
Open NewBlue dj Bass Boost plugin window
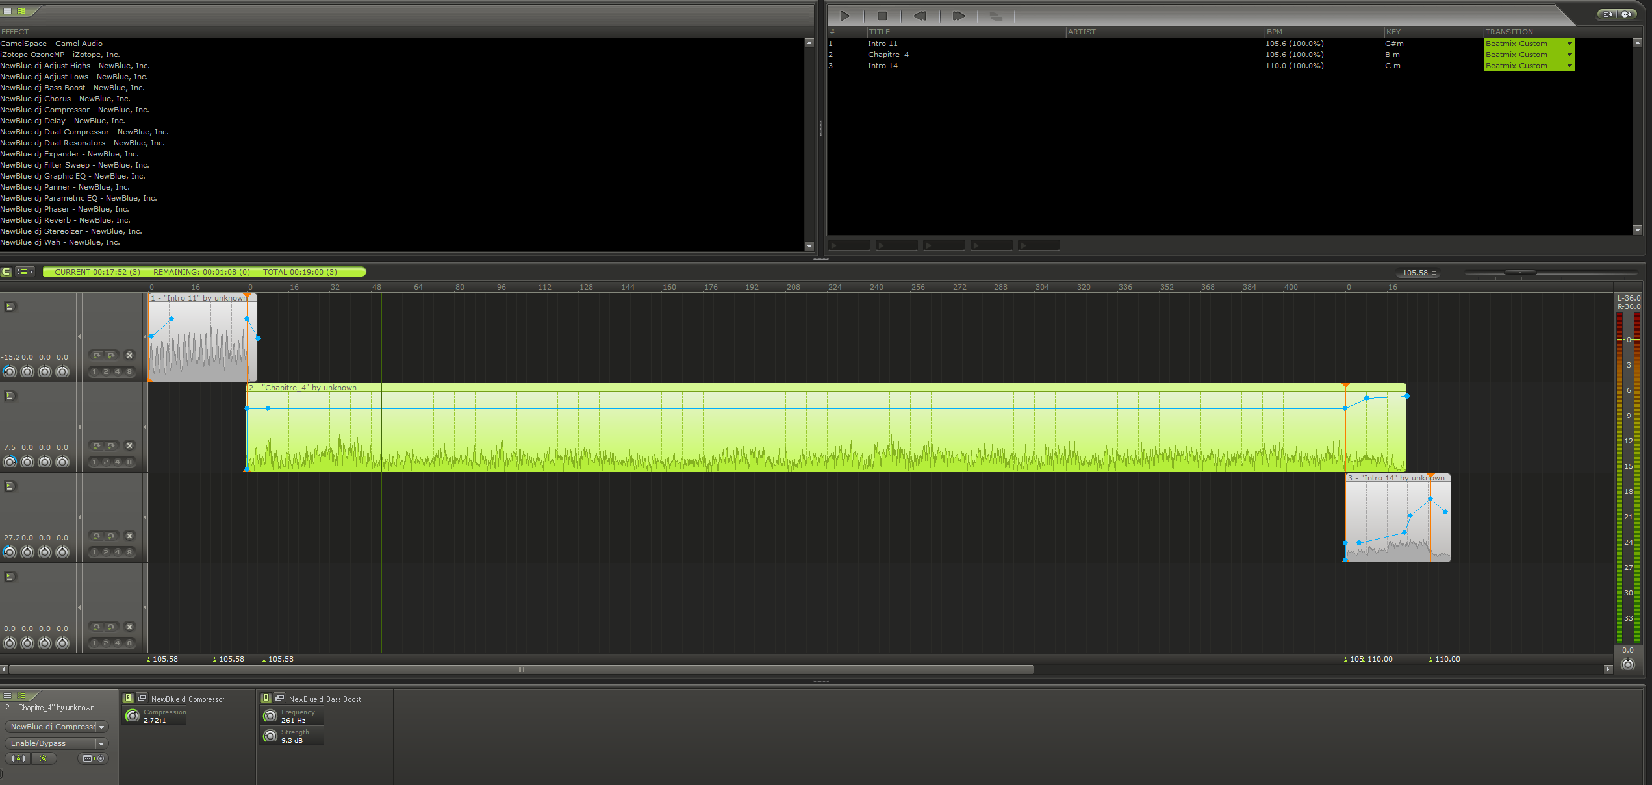click(280, 698)
